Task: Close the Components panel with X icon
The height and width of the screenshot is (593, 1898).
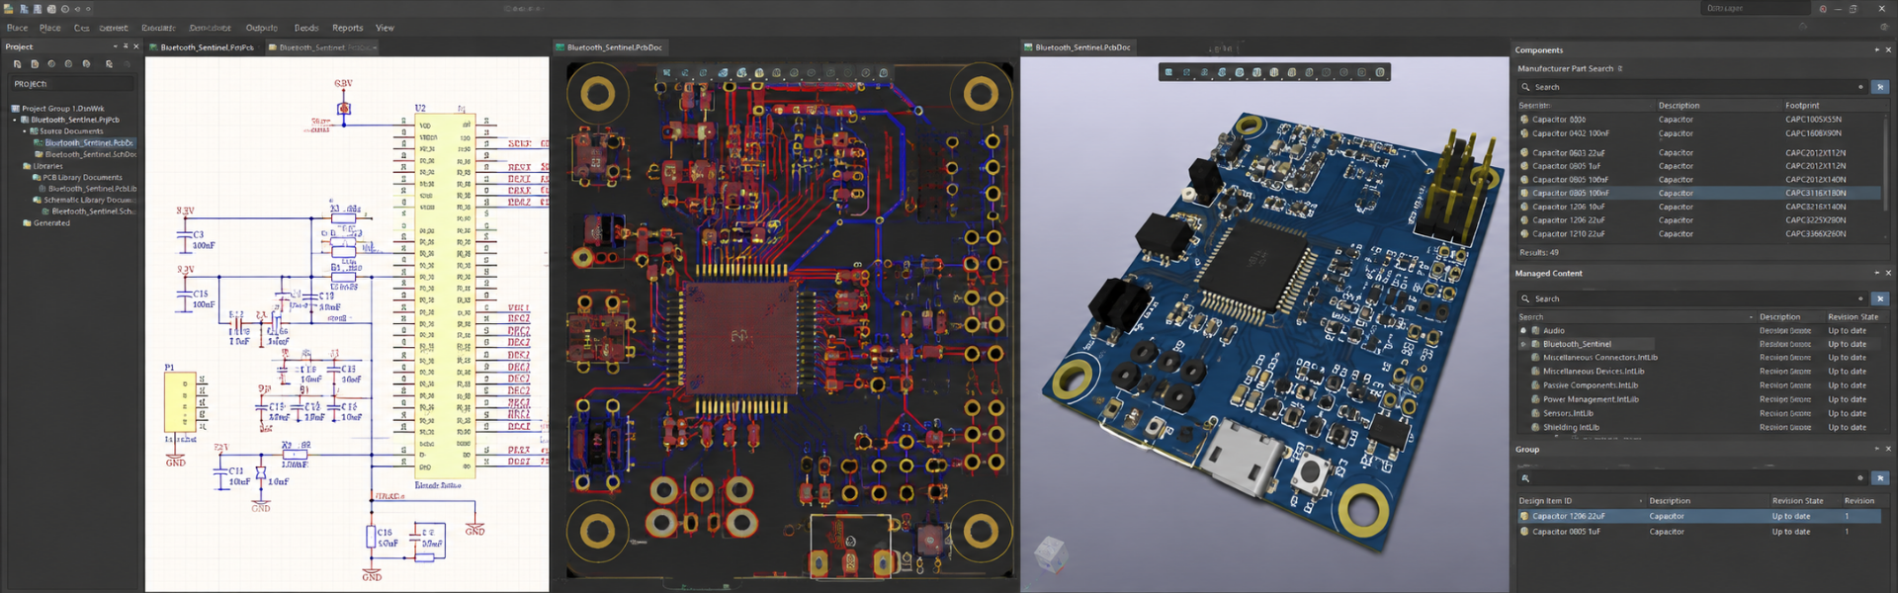Action: pos(1887,49)
